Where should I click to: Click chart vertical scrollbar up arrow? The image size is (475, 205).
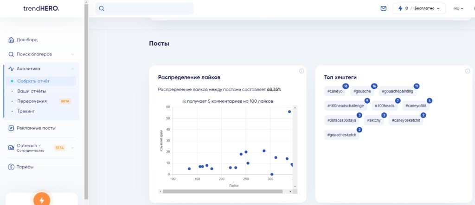pyautogui.click(x=295, y=107)
